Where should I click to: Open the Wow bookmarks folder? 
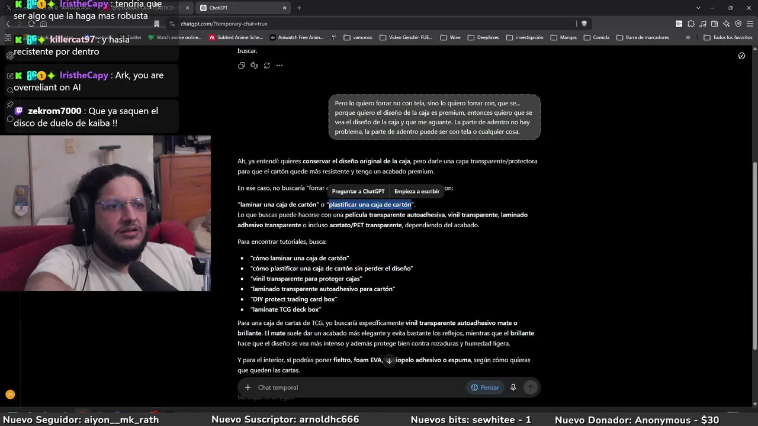tap(450, 37)
